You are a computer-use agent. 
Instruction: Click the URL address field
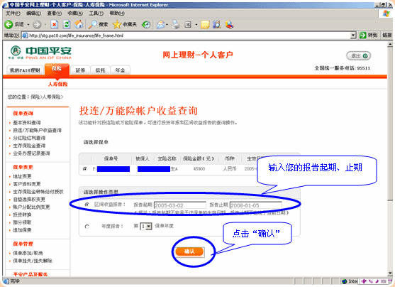coord(187,36)
